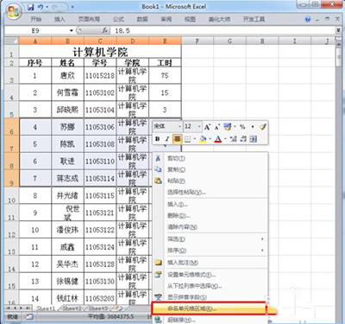Choose 剪切(T) from context menu
Viewport: 345px width, 324px height.
[210, 158]
